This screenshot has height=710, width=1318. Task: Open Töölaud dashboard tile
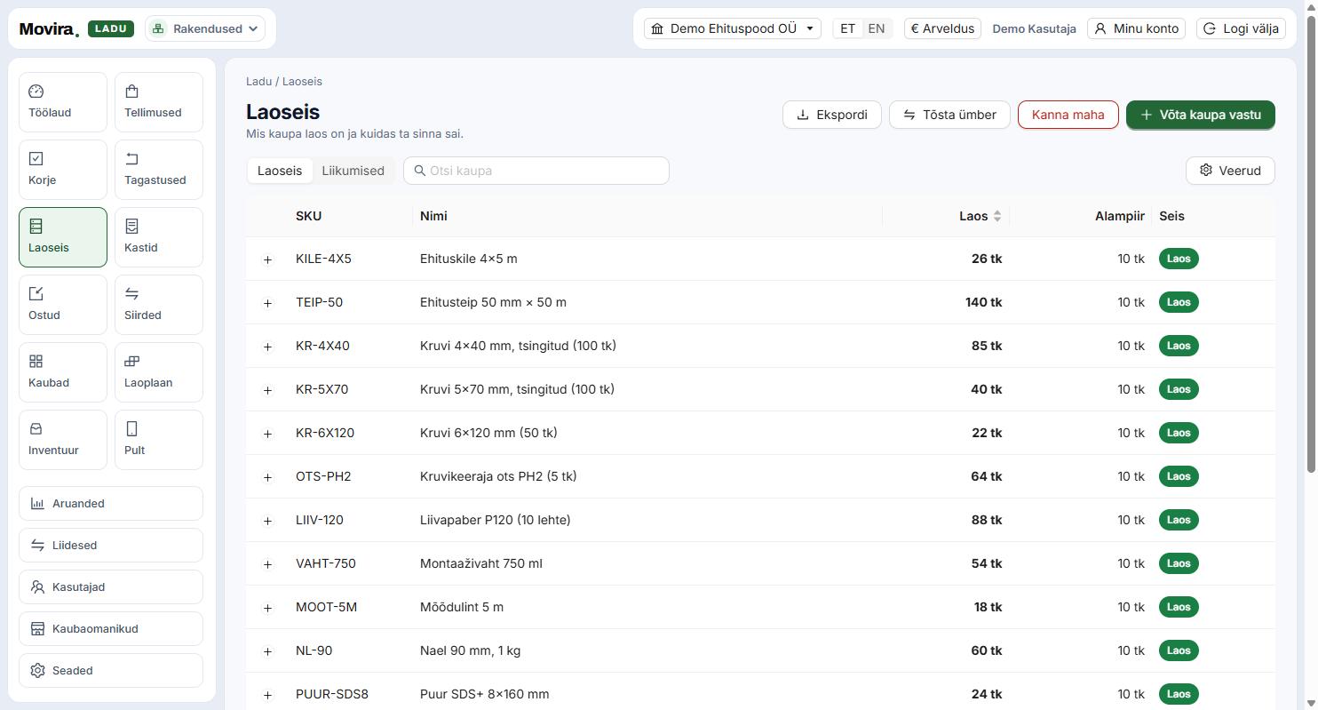[x=63, y=102]
